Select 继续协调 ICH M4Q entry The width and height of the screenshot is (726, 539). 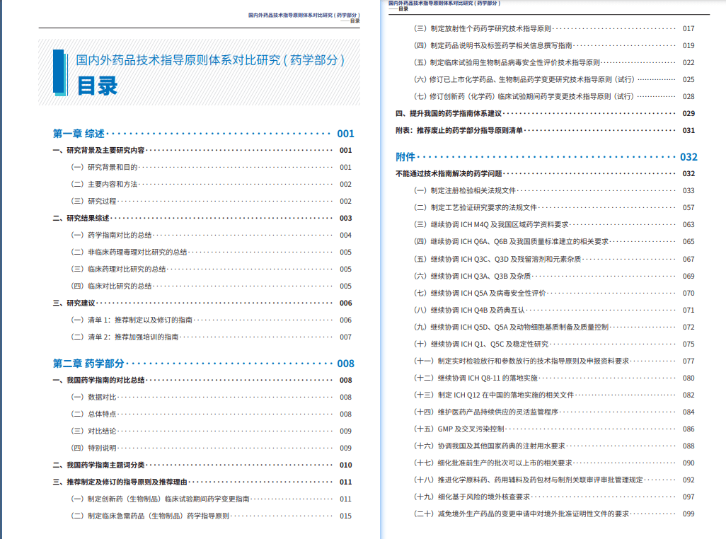(x=554, y=224)
